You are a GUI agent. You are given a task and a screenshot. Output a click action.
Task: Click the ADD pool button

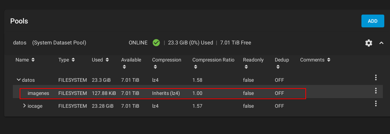pos(372,21)
